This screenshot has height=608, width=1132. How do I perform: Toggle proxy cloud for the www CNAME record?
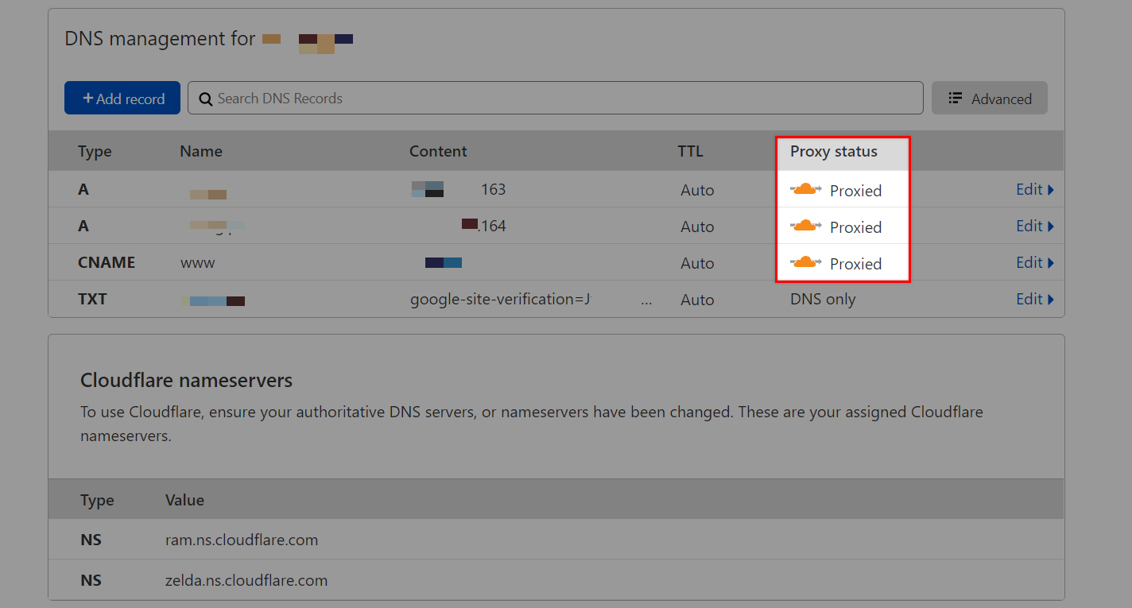(x=805, y=262)
